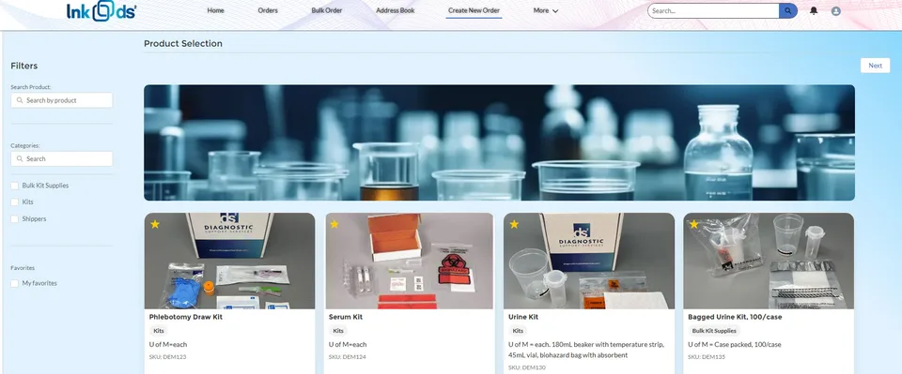The width and height of the screenshot is (902, 374).
Task: Click the Serum Kit product photo
Action: pyautogui.click(x=409, y=261)
